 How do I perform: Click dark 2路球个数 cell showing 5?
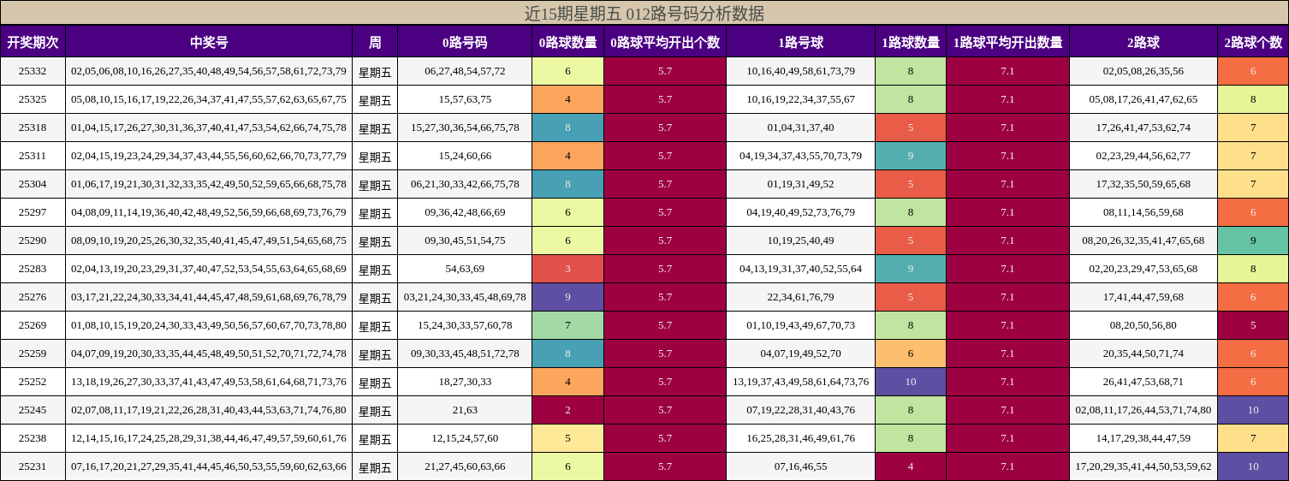tap(1253, 325)
